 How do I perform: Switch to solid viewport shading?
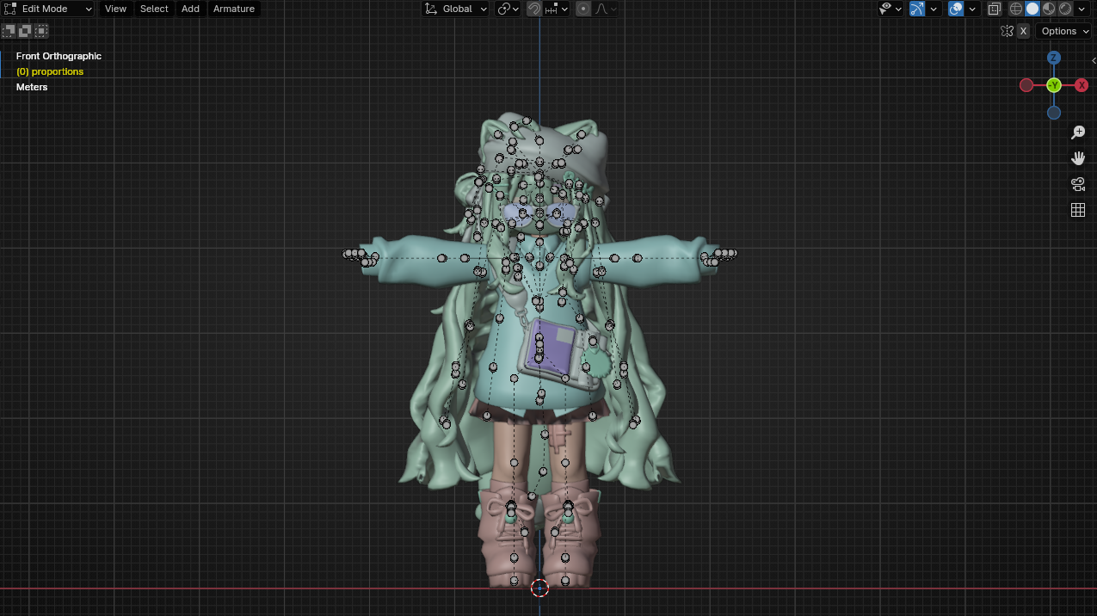[1032, 9]
